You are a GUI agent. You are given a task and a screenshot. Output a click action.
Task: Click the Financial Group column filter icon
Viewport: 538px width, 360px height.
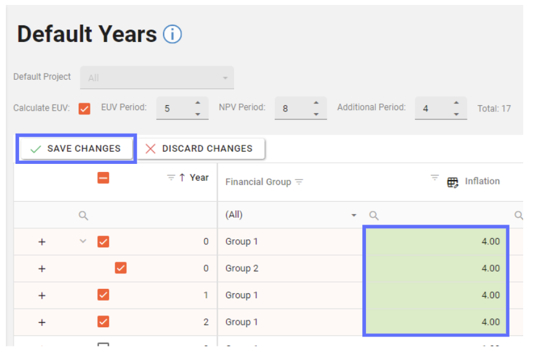coord(299,182)
